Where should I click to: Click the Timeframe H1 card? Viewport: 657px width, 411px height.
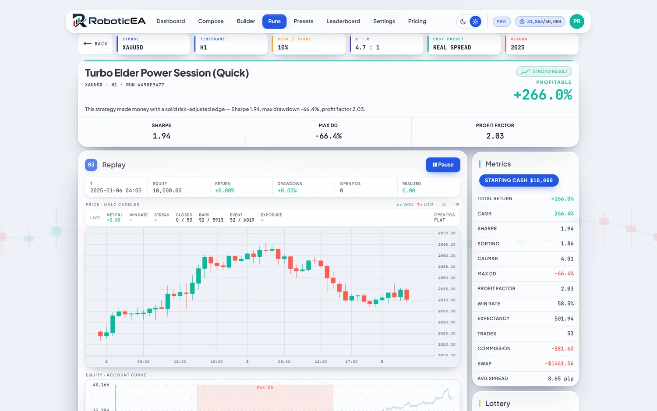[231, 44]
